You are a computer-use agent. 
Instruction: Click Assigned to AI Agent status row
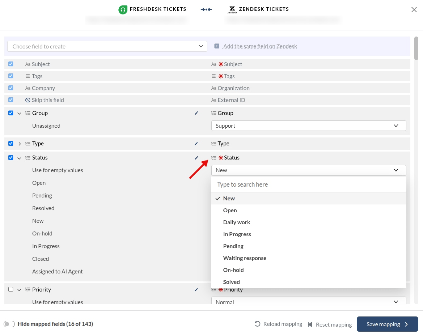57,272
